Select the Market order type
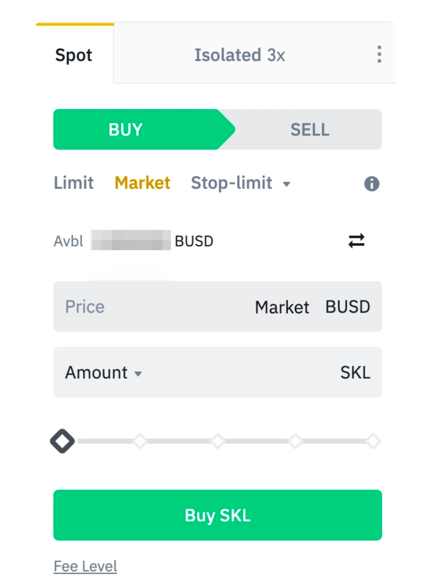 click(142, 183)
